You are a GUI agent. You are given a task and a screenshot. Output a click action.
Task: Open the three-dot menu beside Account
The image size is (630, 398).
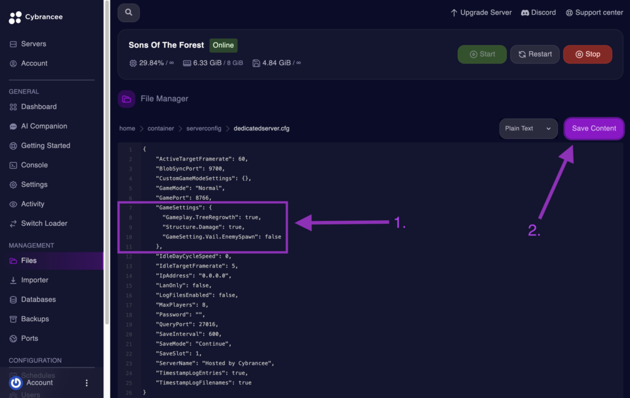pyautogui.click(x=86, y=383)
